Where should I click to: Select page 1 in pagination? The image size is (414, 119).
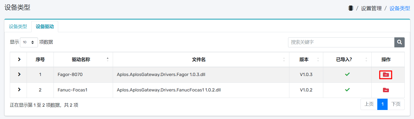tap(382, 104)
